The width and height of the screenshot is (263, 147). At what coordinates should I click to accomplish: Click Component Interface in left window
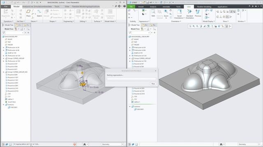[110, 14]
